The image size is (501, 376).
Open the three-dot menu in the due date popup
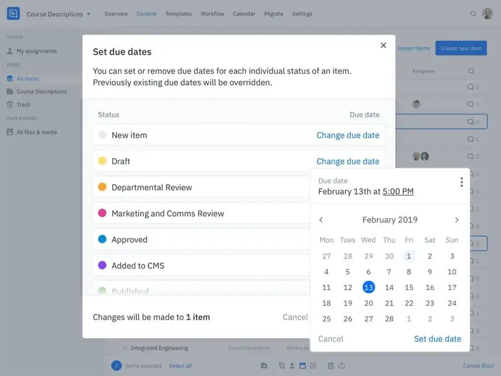point(461,182)
